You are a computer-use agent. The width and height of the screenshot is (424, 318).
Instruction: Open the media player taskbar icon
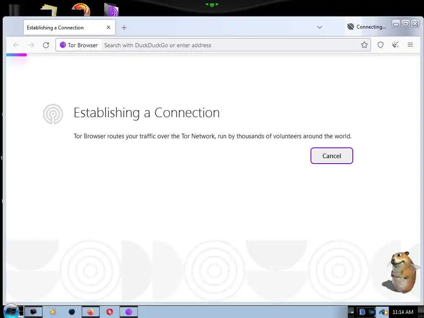(53, 312)
